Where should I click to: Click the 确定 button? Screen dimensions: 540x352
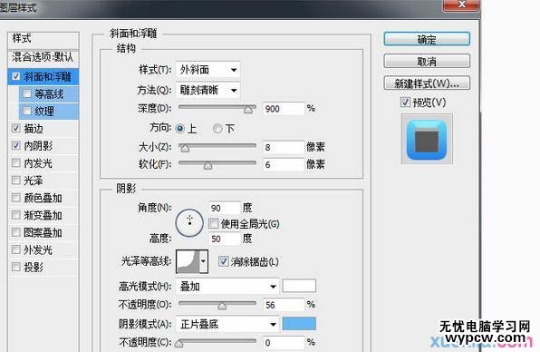tap(427, 39)
